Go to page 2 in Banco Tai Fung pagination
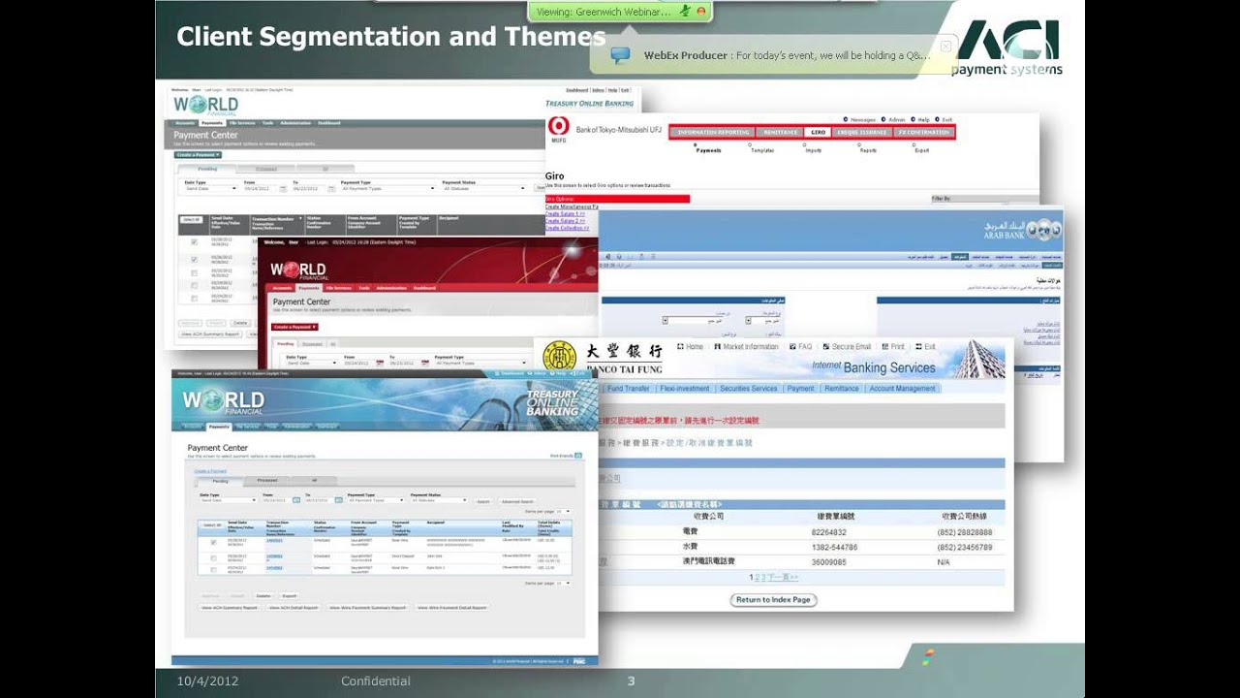Screen dimensions: 1240x698 coord(757,578)
